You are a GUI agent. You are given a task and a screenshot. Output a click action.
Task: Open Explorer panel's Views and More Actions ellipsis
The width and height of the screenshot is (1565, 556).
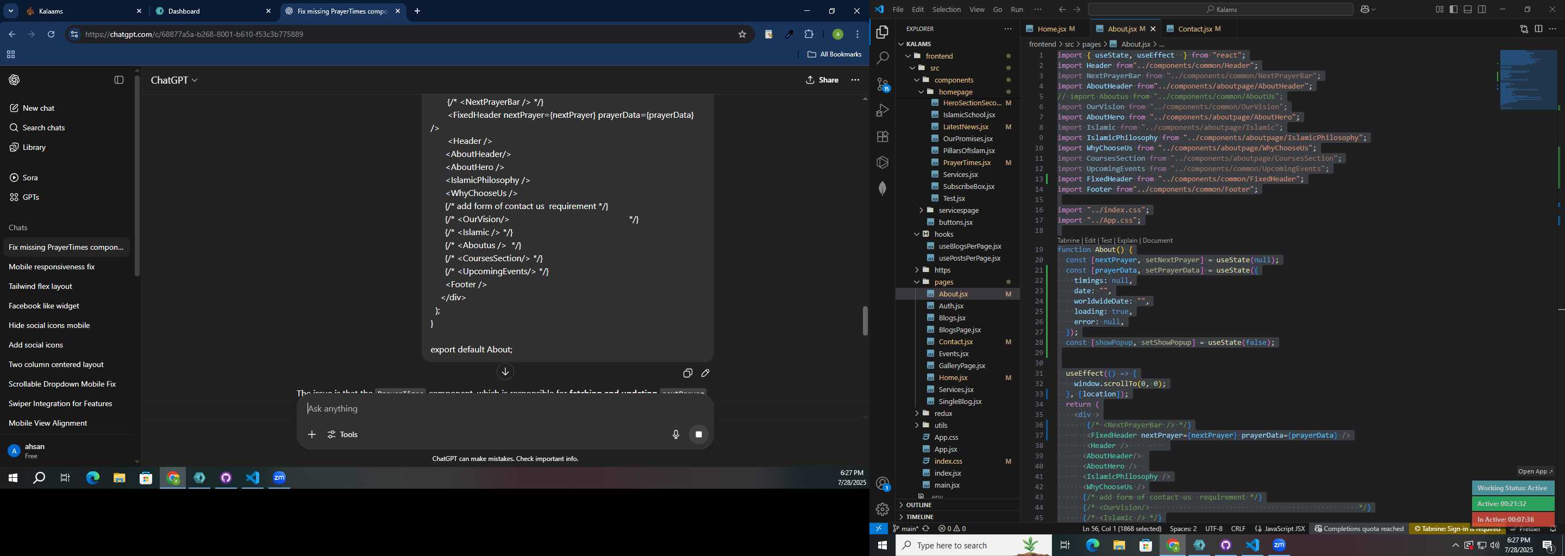point(1008,29)
